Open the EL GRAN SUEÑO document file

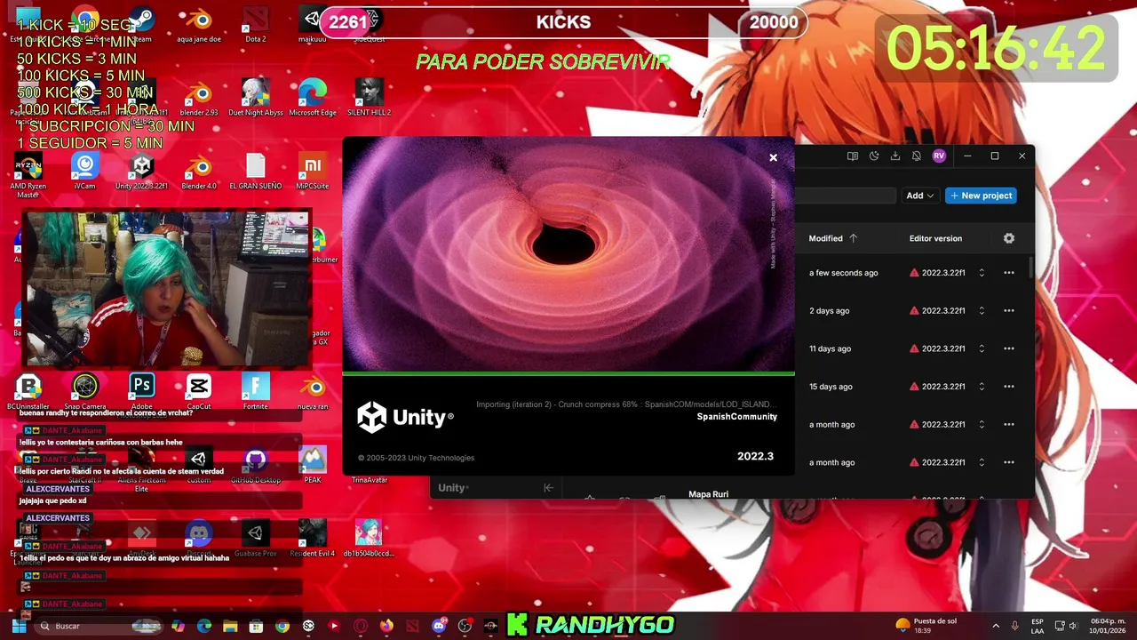tap(255, 172)
